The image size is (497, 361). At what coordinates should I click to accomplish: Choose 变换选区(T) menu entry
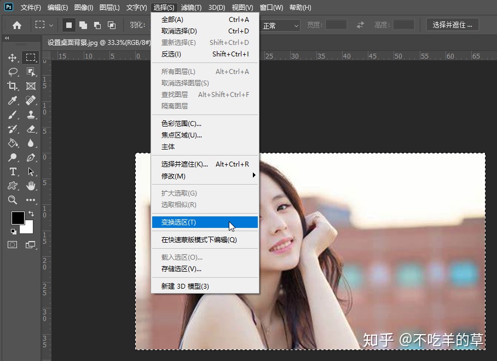pos(205,222)
